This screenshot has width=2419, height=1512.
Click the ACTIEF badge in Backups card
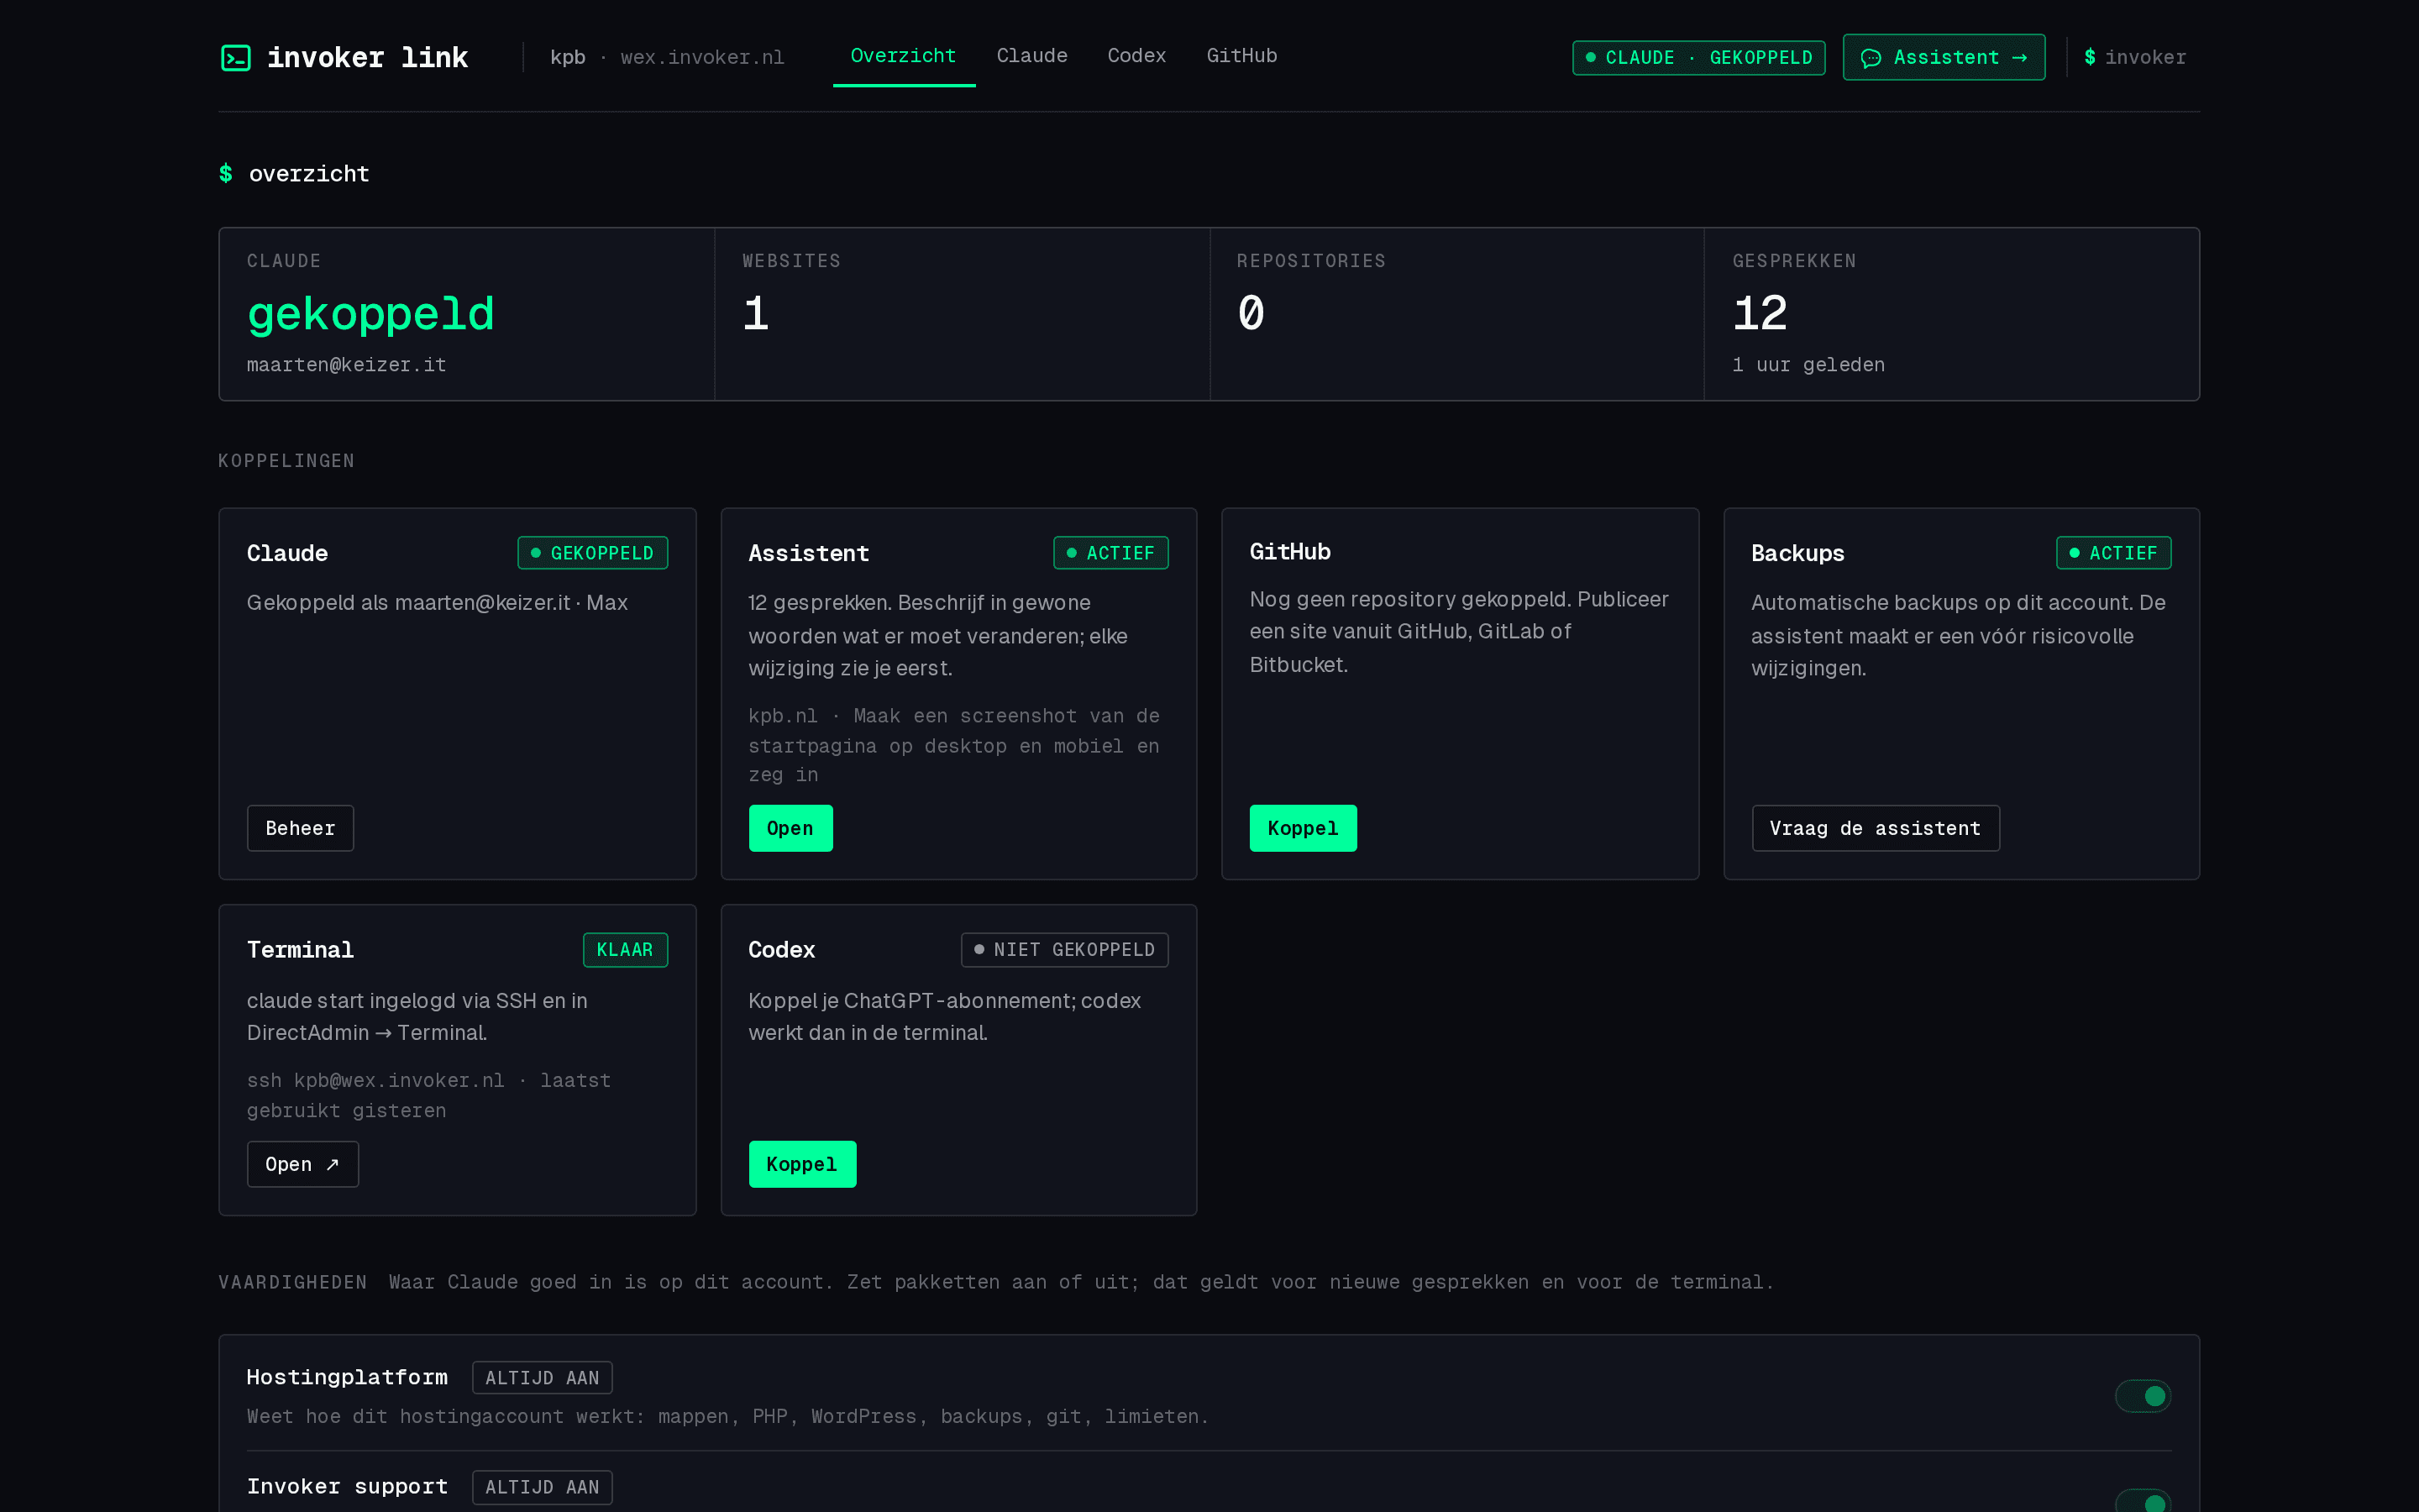coord(2113,553)
